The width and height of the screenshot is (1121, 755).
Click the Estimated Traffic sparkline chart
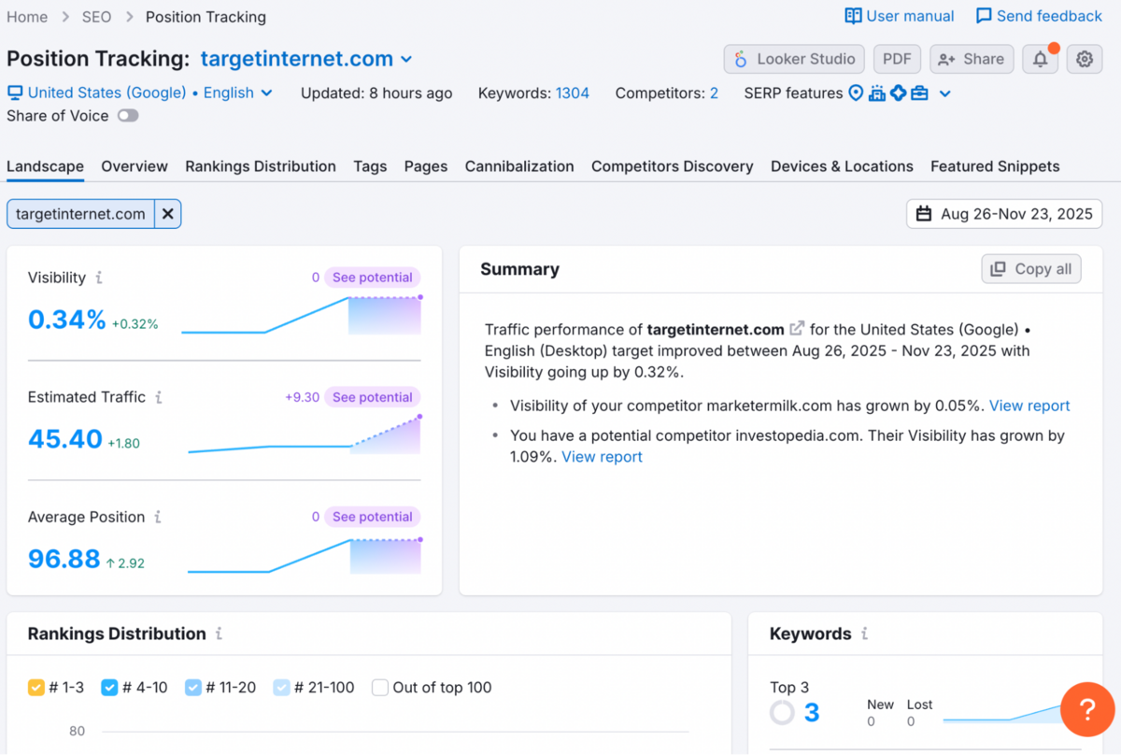point(305,434)
